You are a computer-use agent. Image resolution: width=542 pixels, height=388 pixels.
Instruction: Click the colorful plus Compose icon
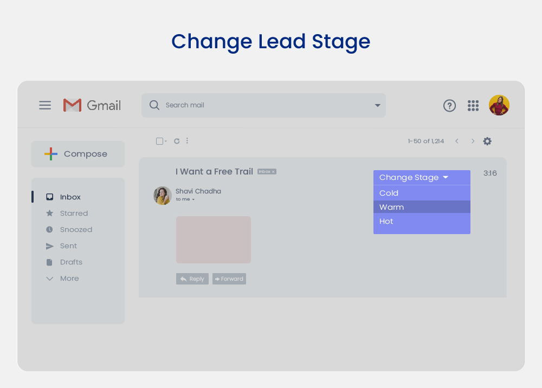pyautogui.click(x=51, y=154)
